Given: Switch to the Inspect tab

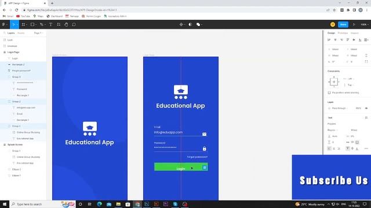Looking at the screenshot, I should point(354,33).
